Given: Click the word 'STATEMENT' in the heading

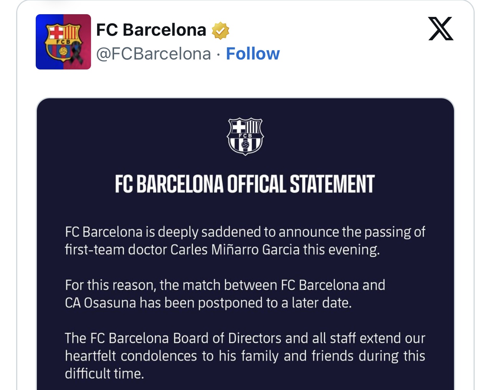Looking at the screenshot, I should pos(332,184).
